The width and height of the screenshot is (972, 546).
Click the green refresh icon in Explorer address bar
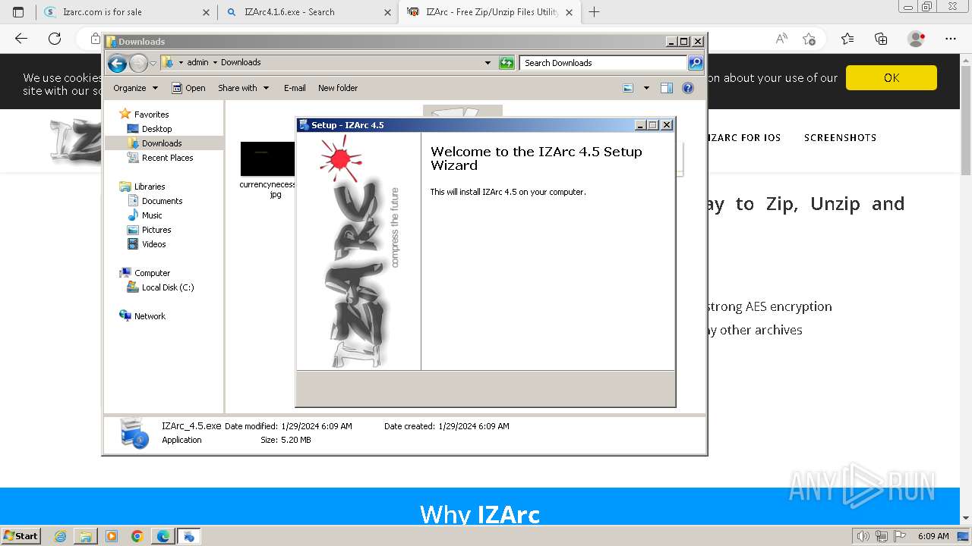tap(507, 63)
